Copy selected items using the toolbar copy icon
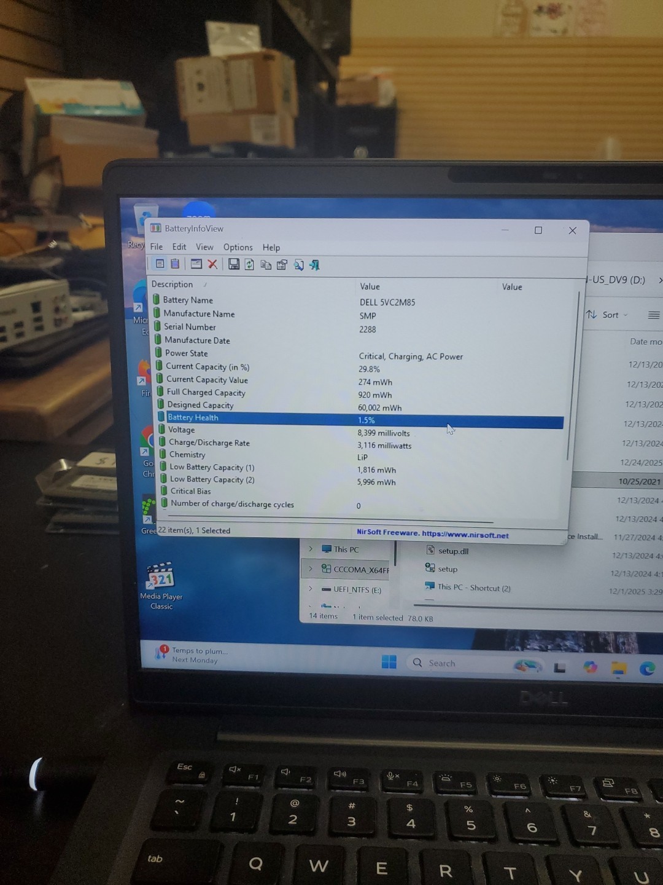 pos(266,265)
